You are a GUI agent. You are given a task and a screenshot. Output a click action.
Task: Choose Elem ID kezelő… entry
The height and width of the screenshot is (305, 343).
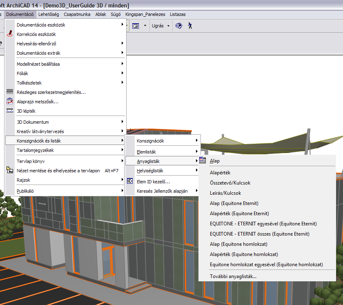pyautogui.click(x=163, y=182)
